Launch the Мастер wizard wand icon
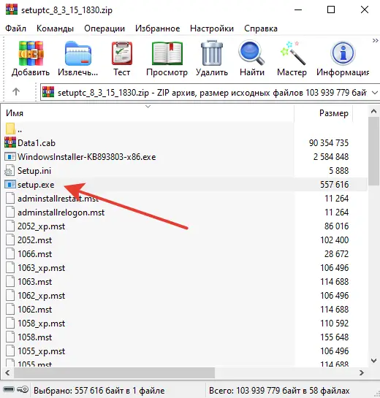 coord(292,53)
